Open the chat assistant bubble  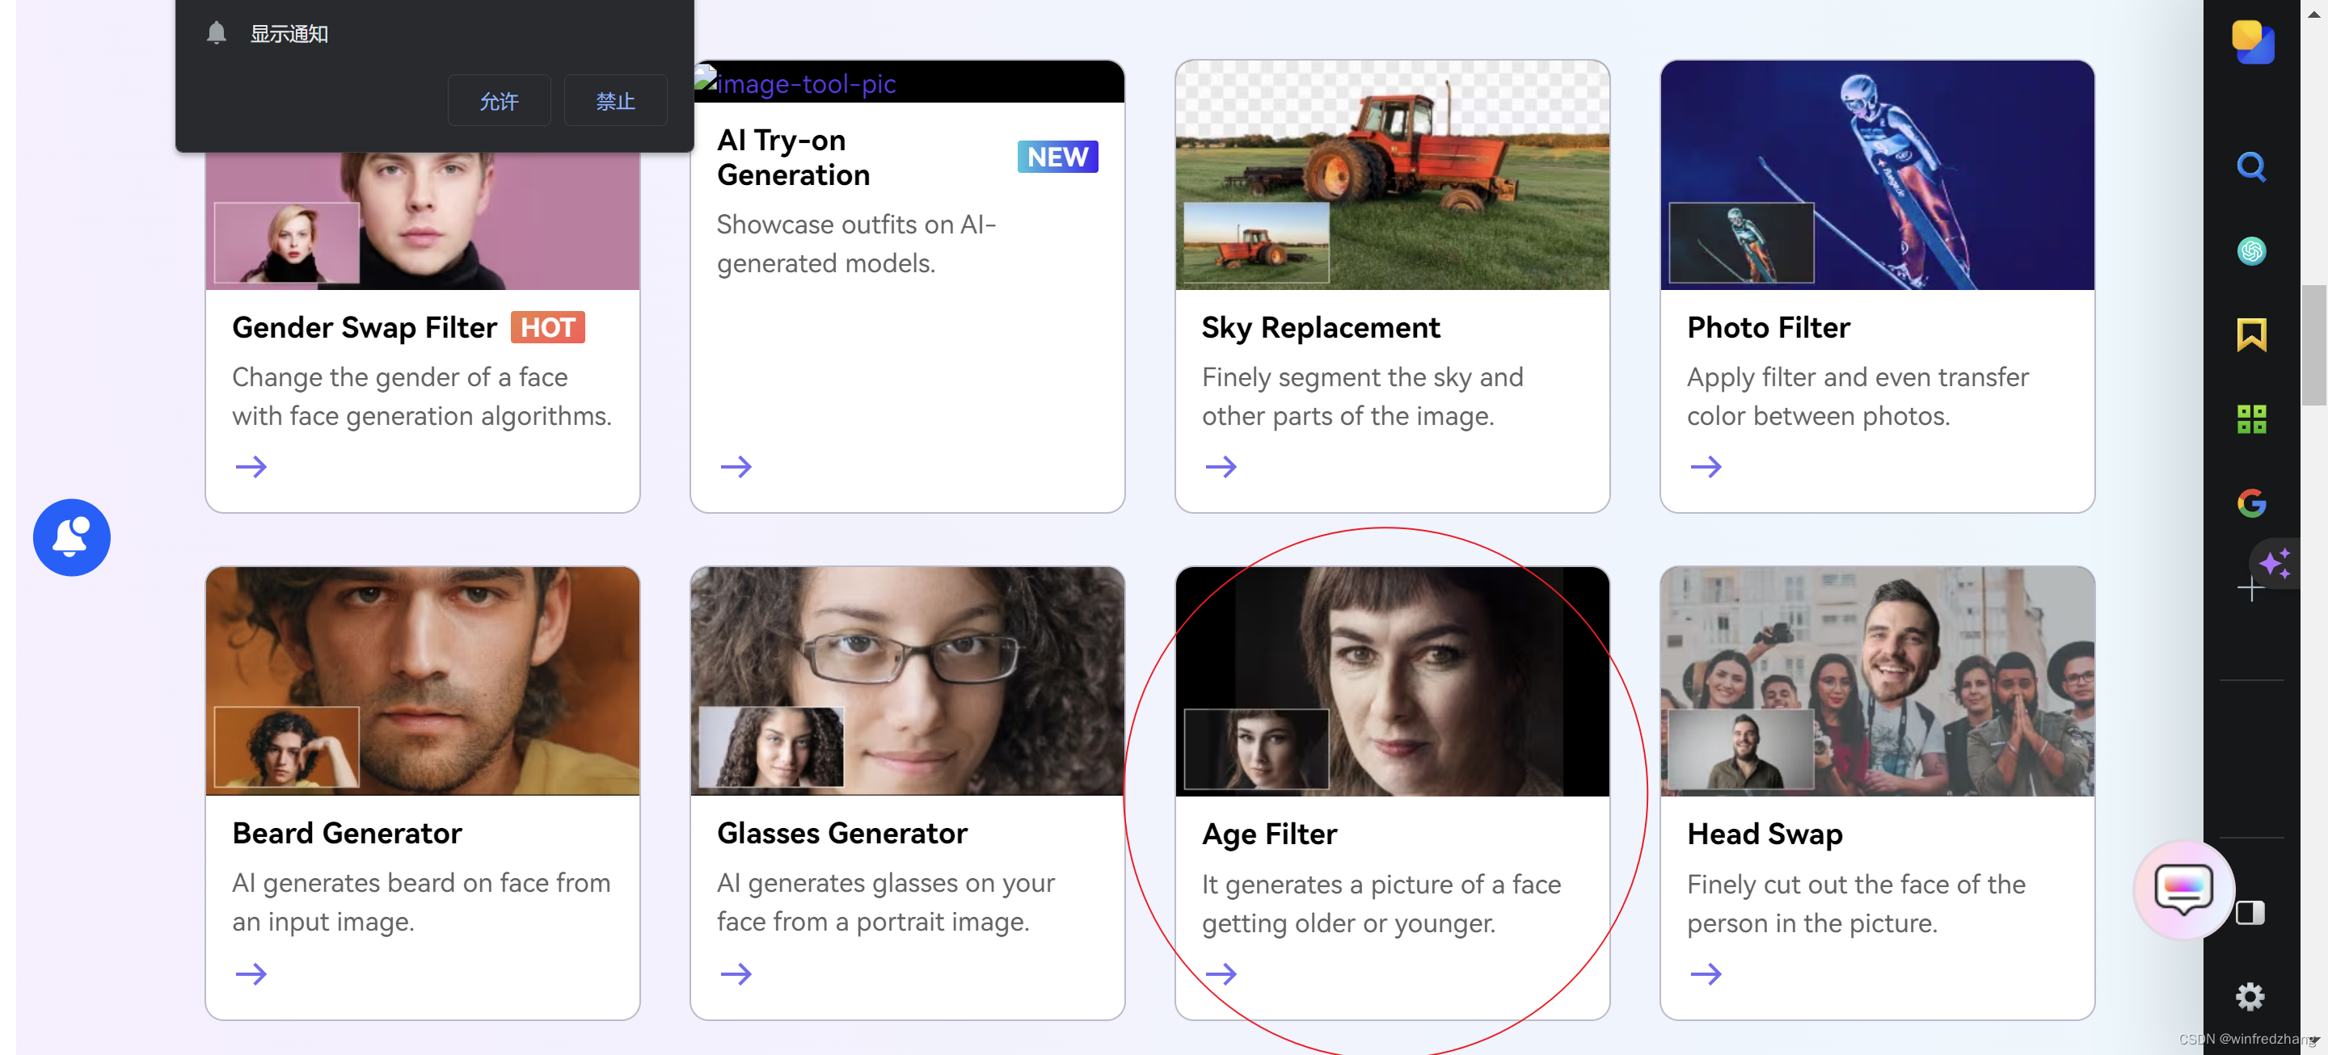click(x=2182, y=889)
